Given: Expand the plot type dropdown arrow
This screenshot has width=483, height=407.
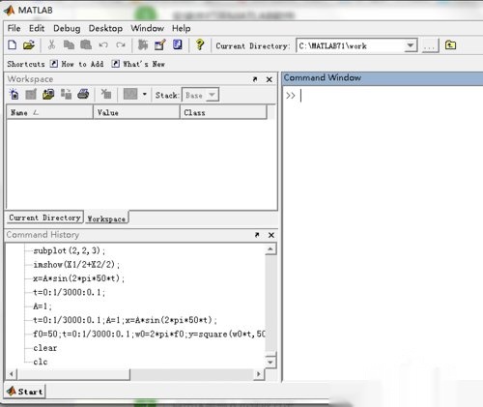Looking at the screenshot, I should point(144,95).
